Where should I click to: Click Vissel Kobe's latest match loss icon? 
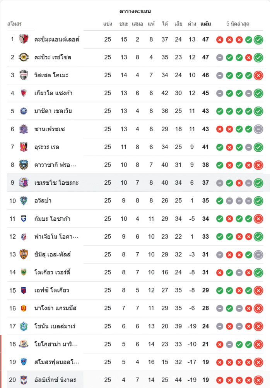(258, 75)
